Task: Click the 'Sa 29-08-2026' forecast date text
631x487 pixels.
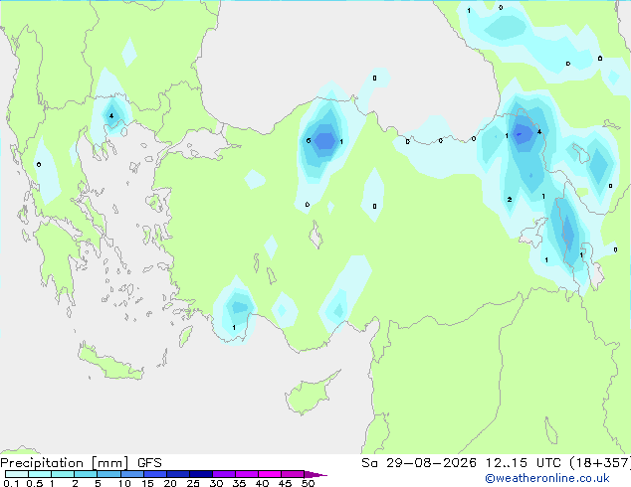Action: (419, 463)
